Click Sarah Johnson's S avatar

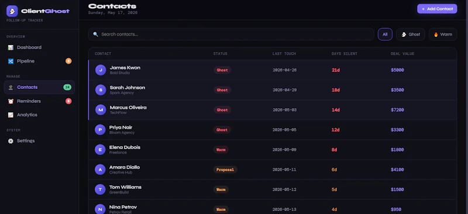(101, 90)
